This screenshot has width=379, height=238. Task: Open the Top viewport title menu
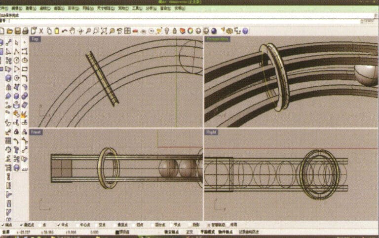tap(35, 39)
